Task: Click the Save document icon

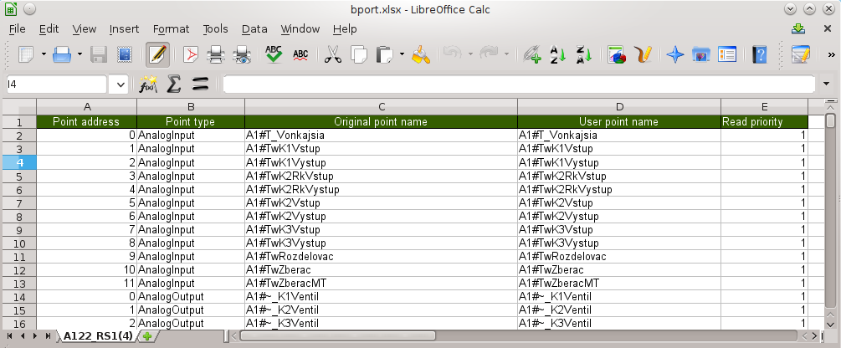Action: coord(98,55)
